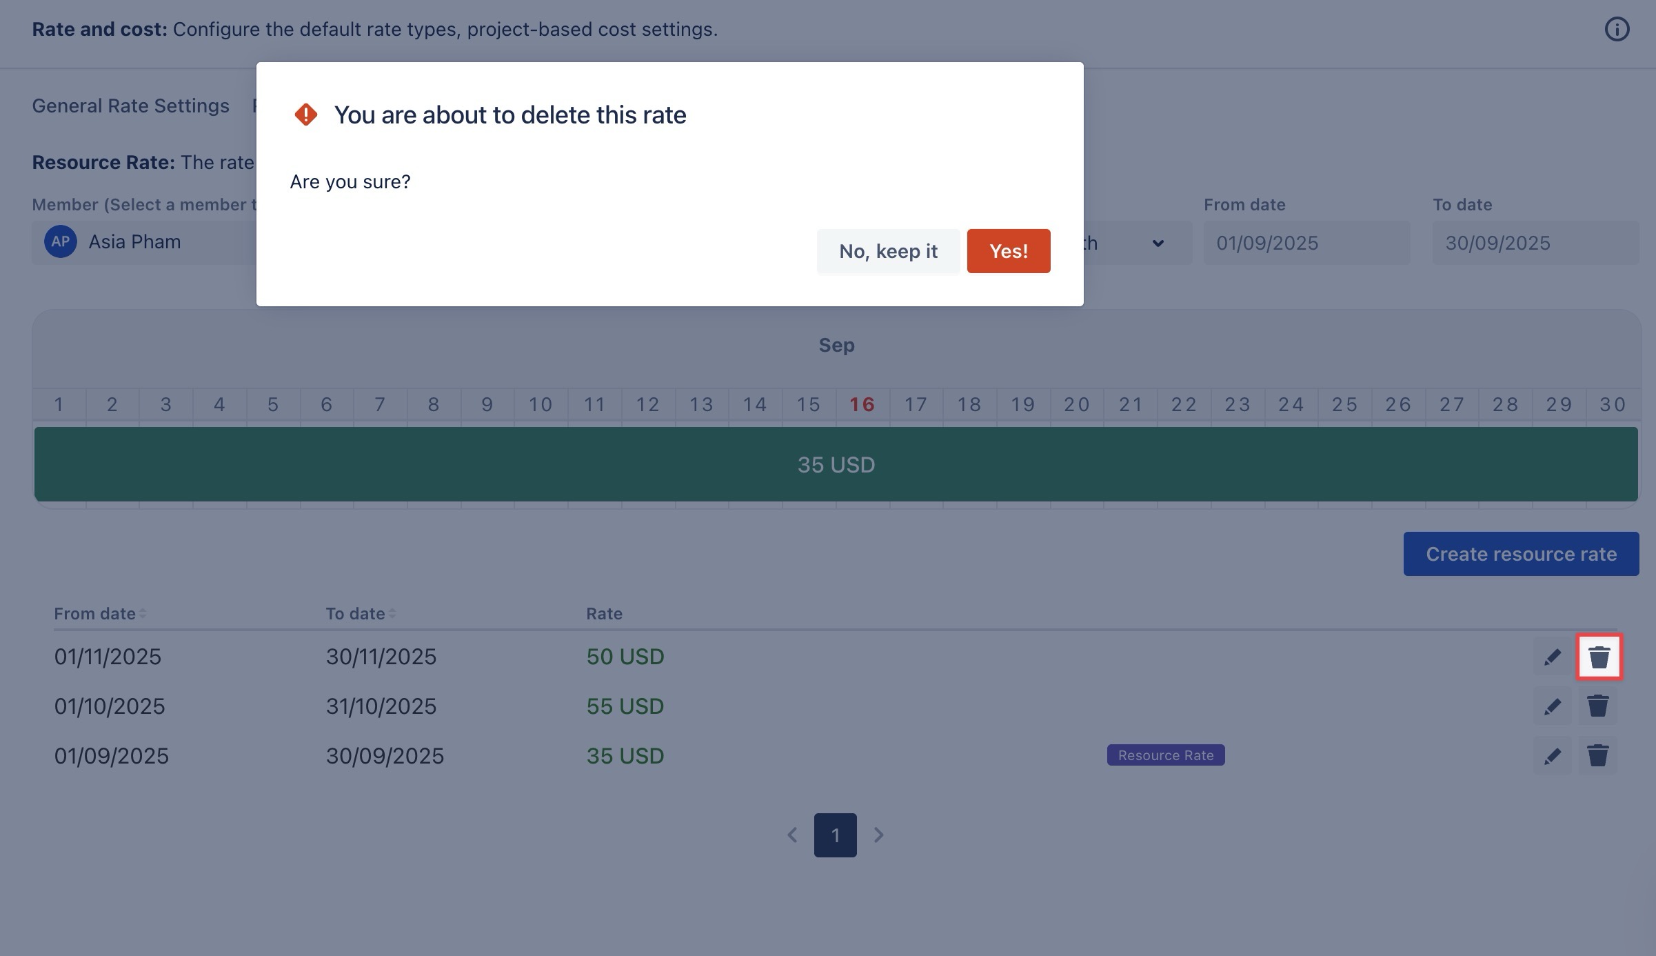Edit the 50 USD rate row
Viewport: 1656px width, 956px height.
pyautogui.click(x=1552, y=657)
